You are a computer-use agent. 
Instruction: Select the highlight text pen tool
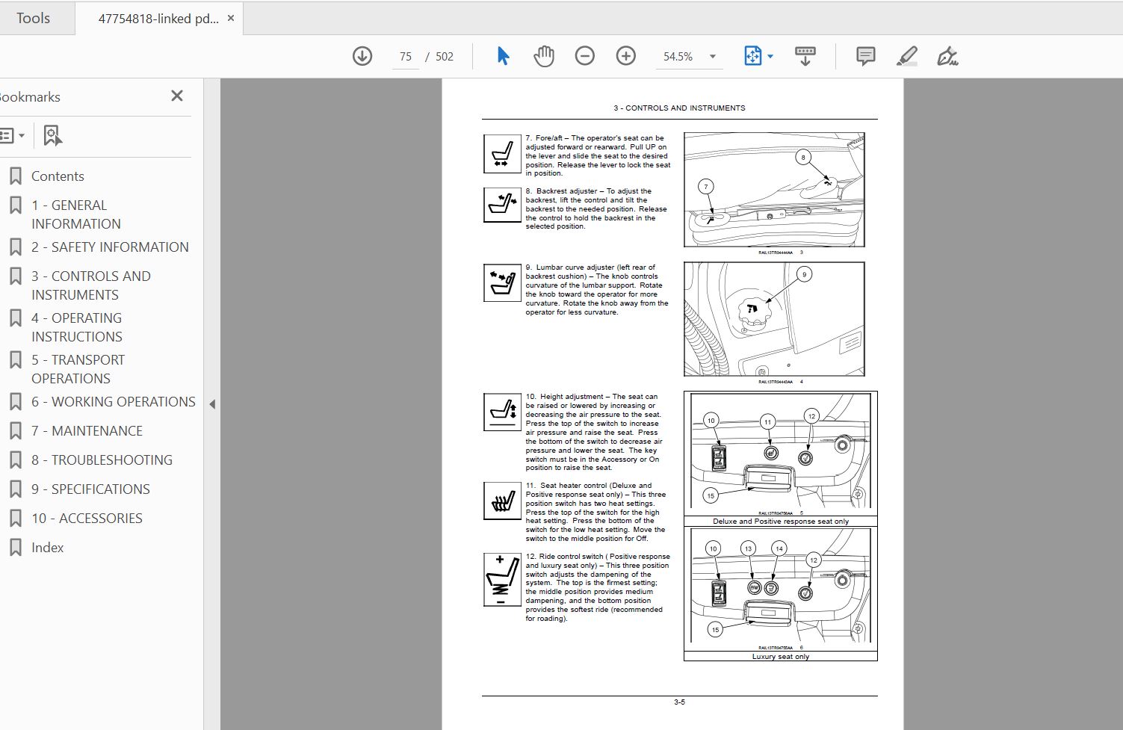tap(907, 56)
